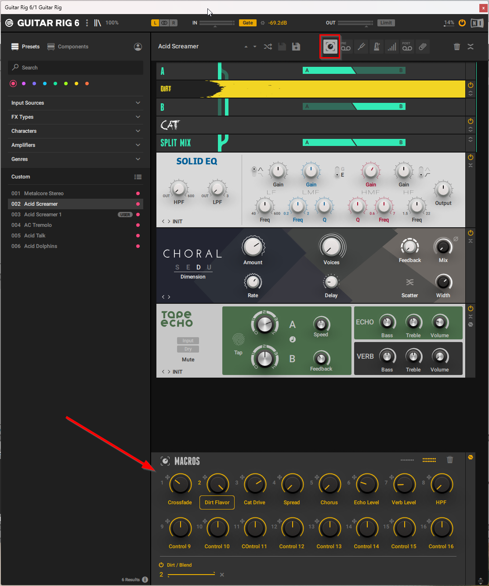This screenshot has height=586, width=489.
Task: Expand the Dirt module view
Action: (471, 94)
